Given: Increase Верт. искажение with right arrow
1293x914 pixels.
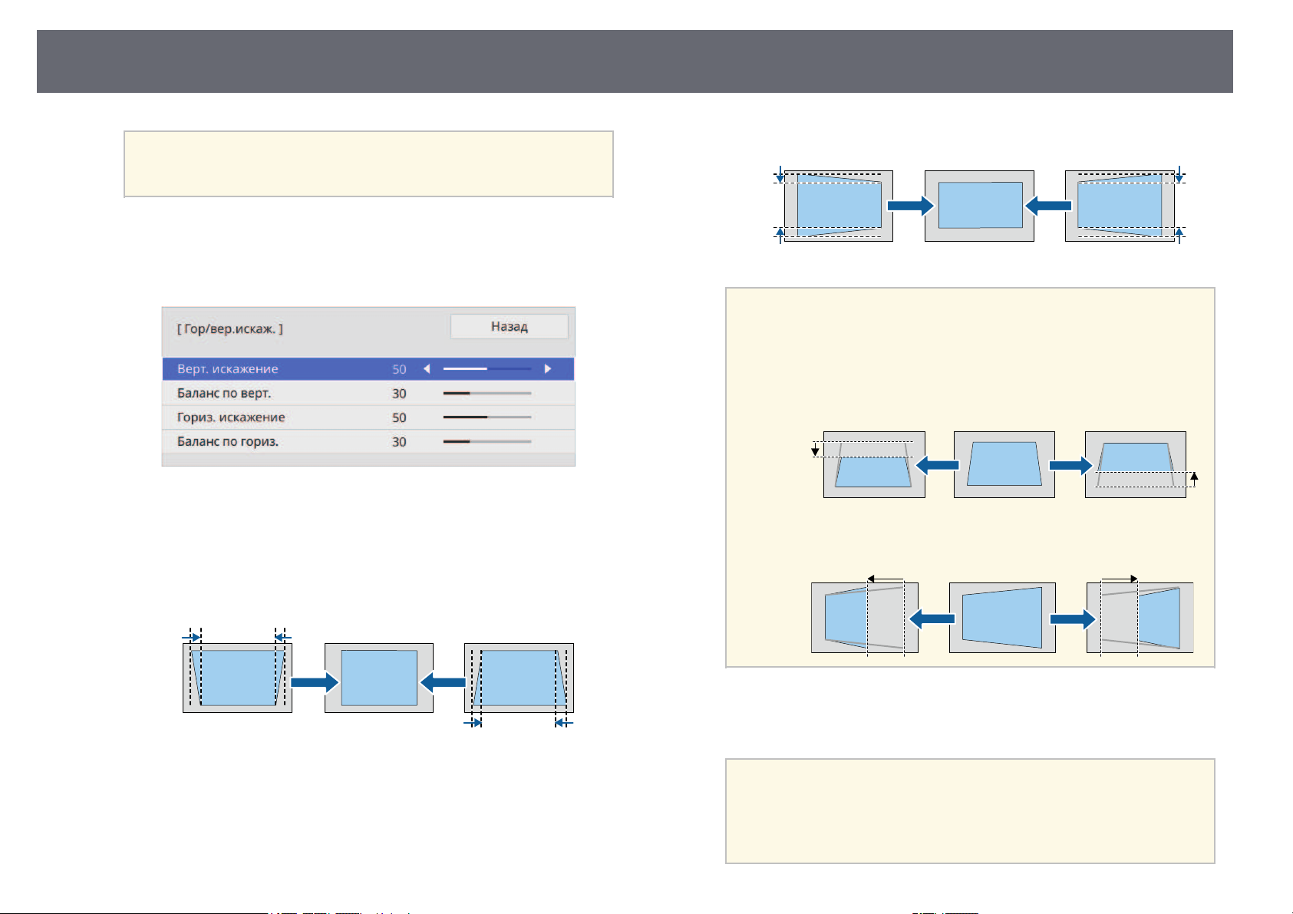Looking at the screenshot, I should pos(547,369).
